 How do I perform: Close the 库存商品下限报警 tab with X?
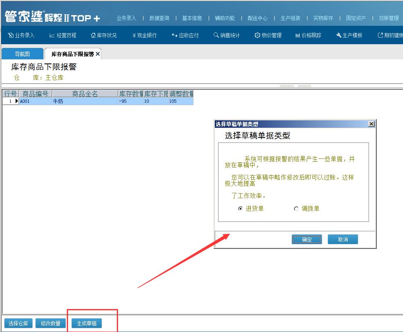click(x=98, y=54)
